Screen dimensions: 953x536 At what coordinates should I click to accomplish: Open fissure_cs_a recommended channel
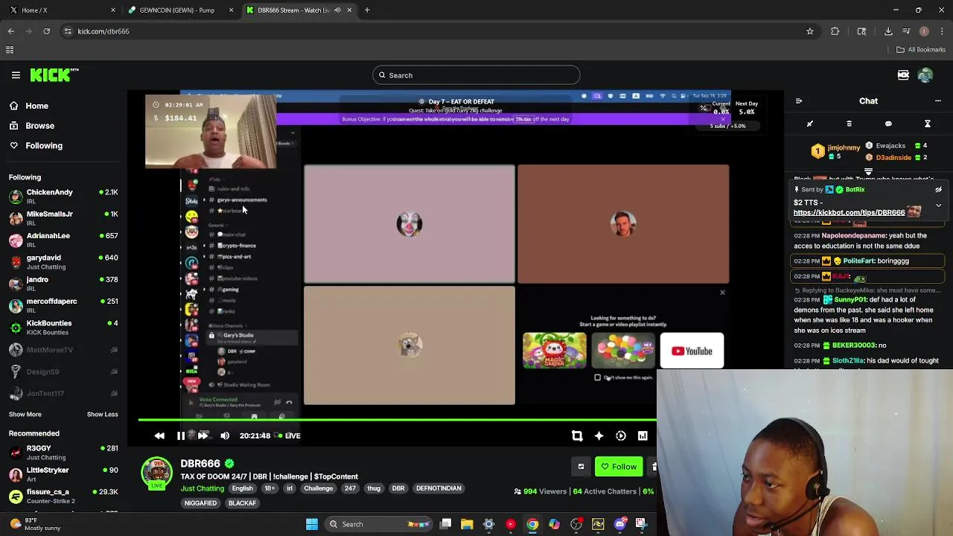pyautogui.click(x=63, y=496)
